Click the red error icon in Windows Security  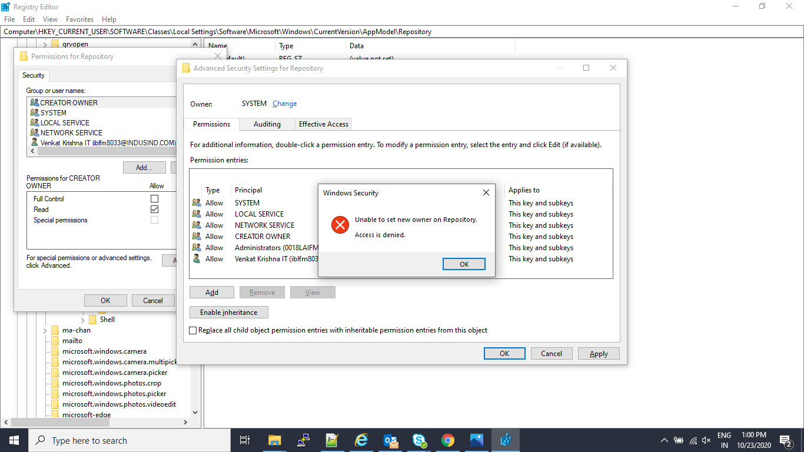coord(340,225)
